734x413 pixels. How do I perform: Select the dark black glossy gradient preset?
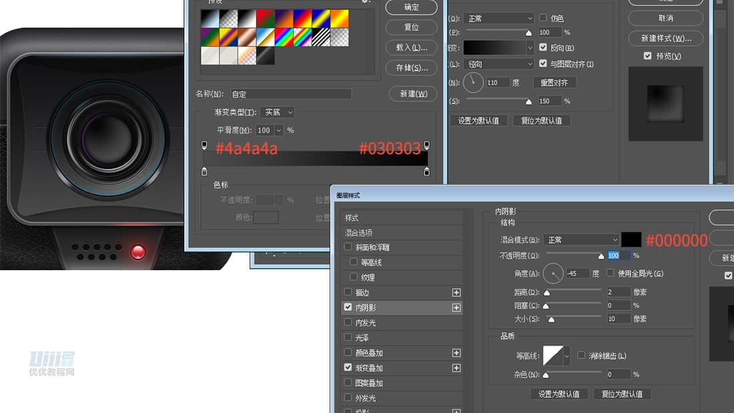tap(266, 56)
